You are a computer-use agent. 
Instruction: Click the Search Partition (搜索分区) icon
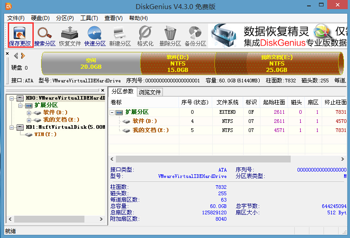click(x=45, y=35)
